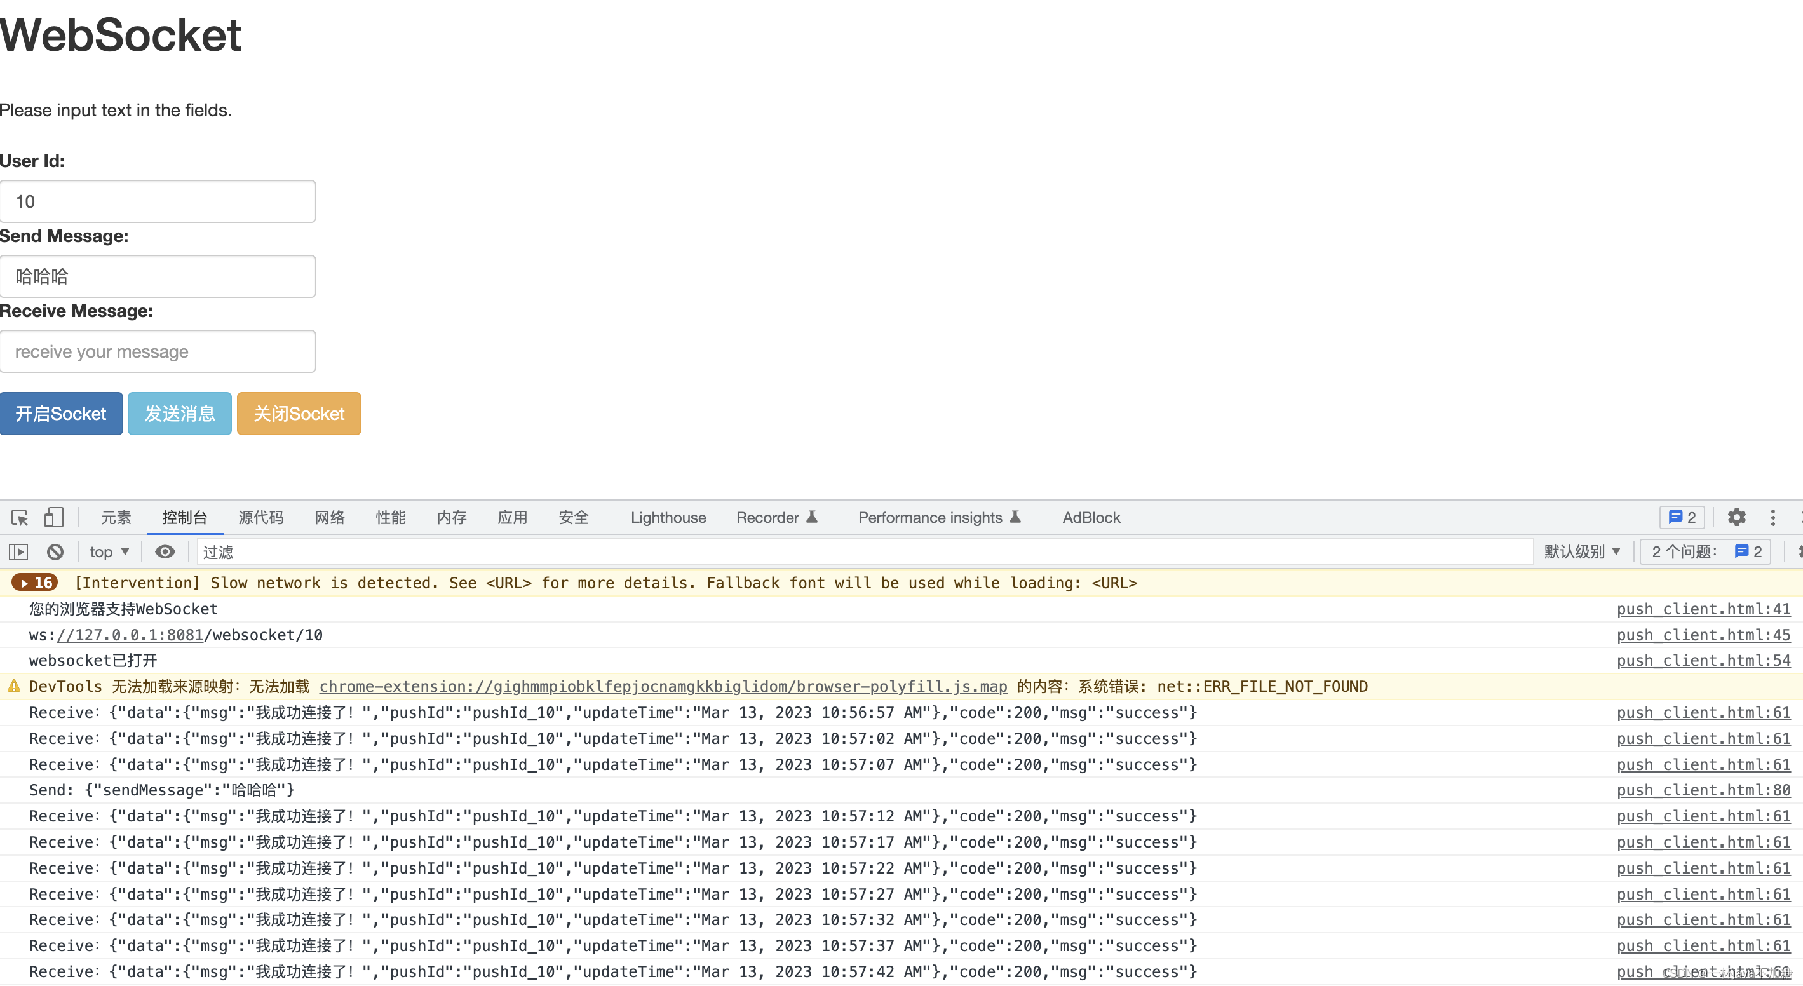Viewport: 1803px width, 986px height.
Task: Select the Receive log at 10:57:37 AM
Action: [613, 945]
